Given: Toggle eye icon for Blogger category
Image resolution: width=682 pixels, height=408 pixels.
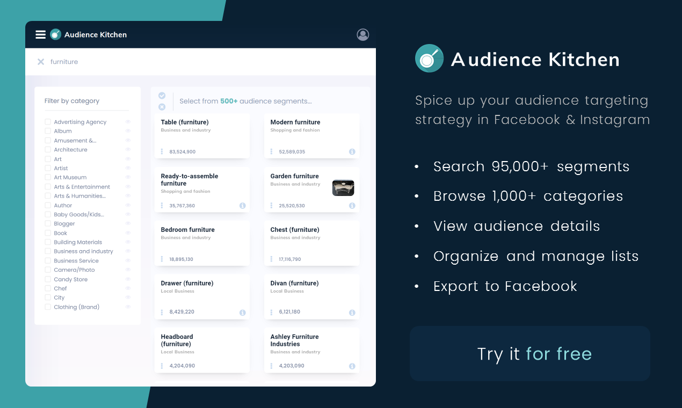Looking at the screenshot, I should click(128, 223).
